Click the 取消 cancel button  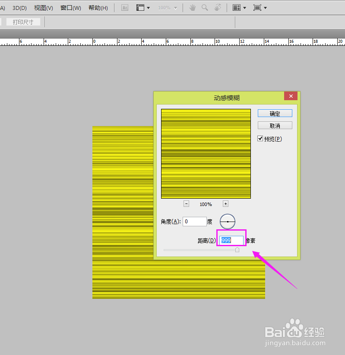(275, 125)
